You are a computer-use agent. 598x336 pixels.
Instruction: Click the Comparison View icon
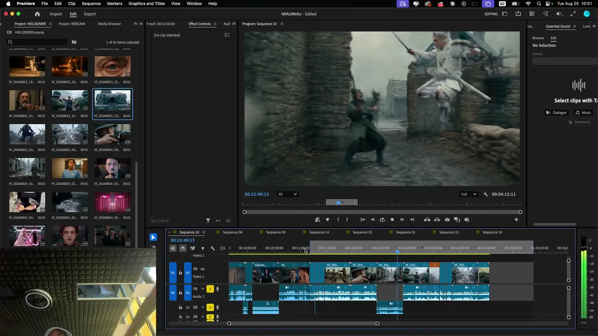[x=457, y=219]
